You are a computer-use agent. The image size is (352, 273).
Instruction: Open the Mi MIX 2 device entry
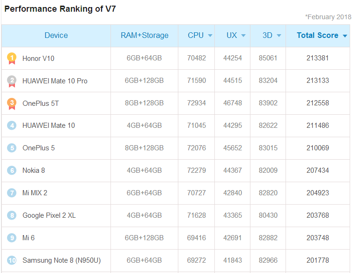tap(35, 193)
